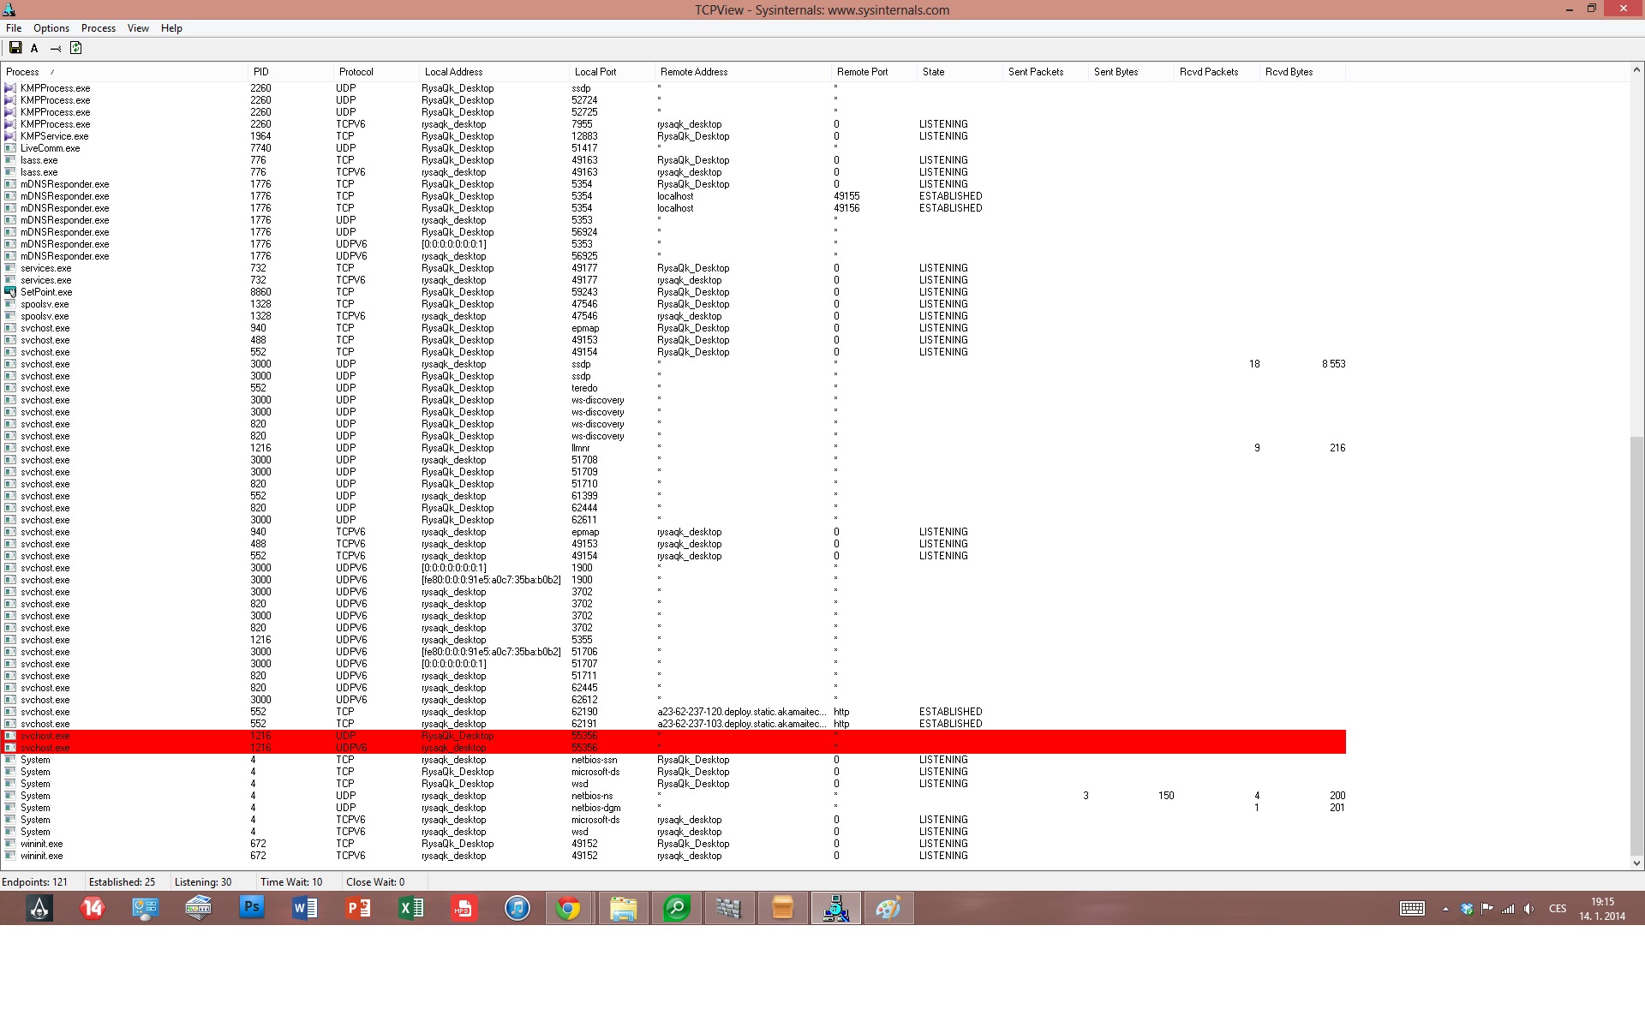This screenshot has height=1021, width=1645.
Task: Toggle sort order on Process column header
Action: tap(23, 72)
